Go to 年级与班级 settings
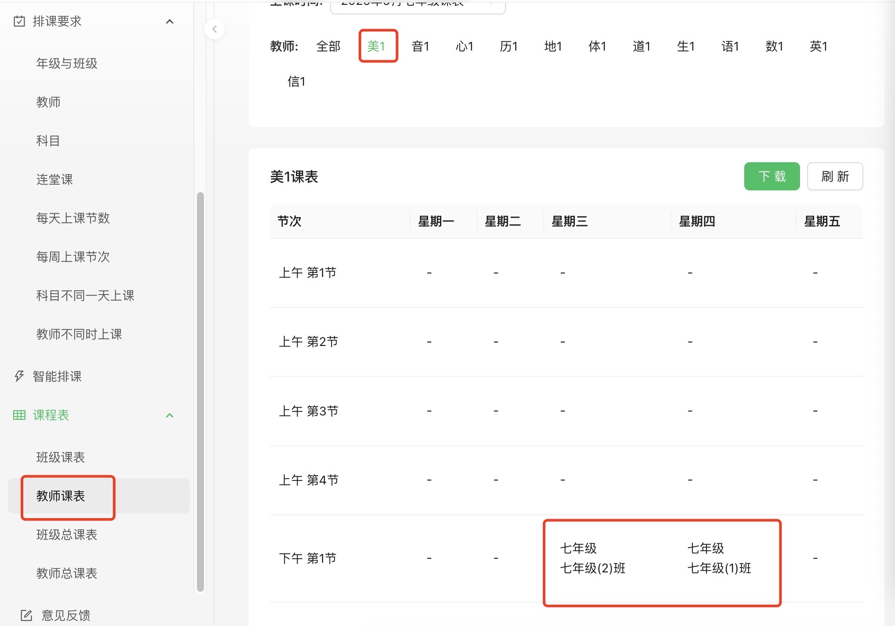 point(67,63)
